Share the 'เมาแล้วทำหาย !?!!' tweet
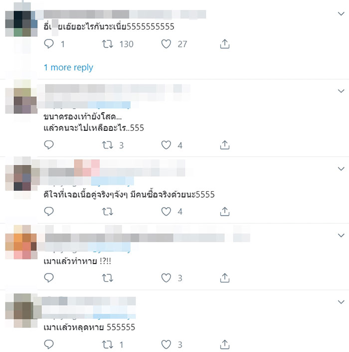 [x=224, y=278]
